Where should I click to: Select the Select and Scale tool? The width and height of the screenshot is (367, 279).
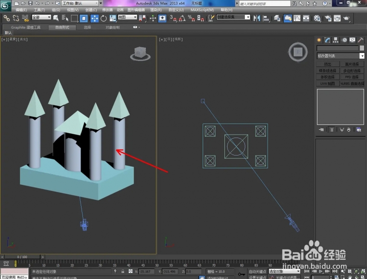pos(113,18)
